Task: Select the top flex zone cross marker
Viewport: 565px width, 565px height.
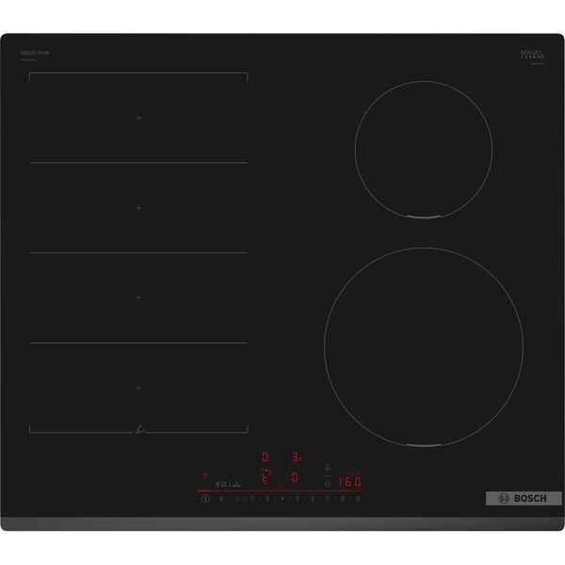Action: tap(138, 118)
